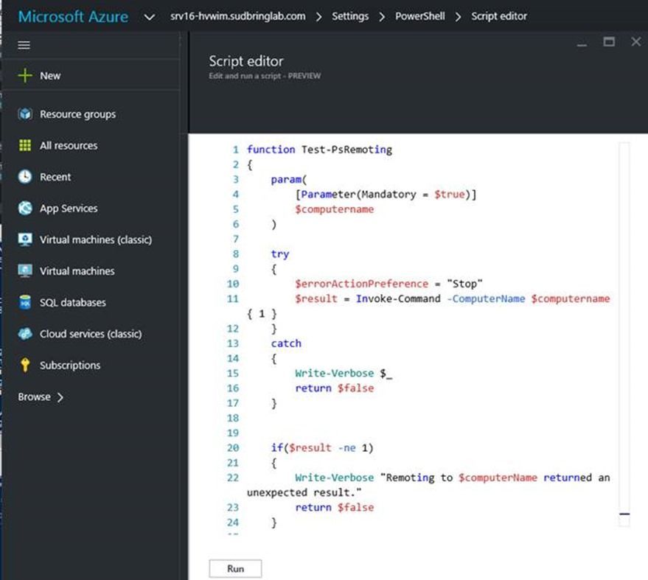Image resolution: width=648 pixels, height=580 pixels.
Task: Click the All resources grid icon
Action: tap(25, 145)
